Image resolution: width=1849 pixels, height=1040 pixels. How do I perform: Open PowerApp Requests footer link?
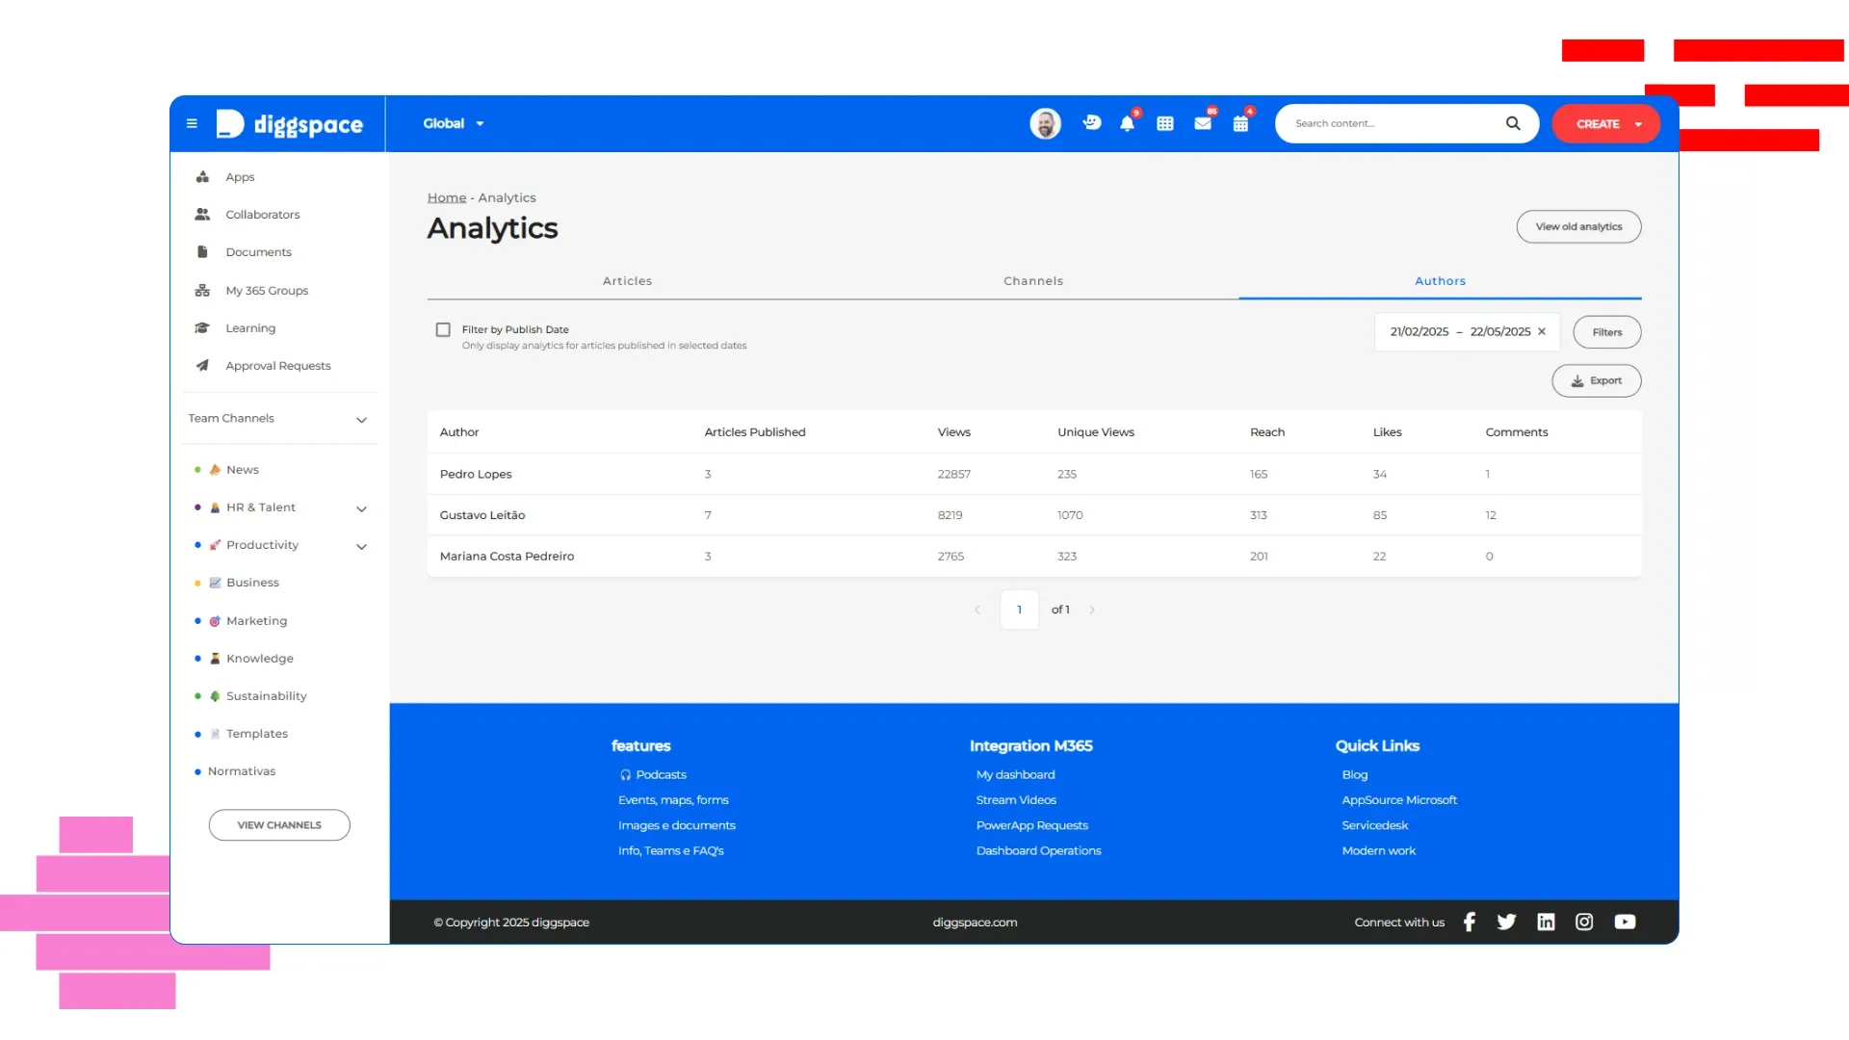click(x=1031, y=825)
